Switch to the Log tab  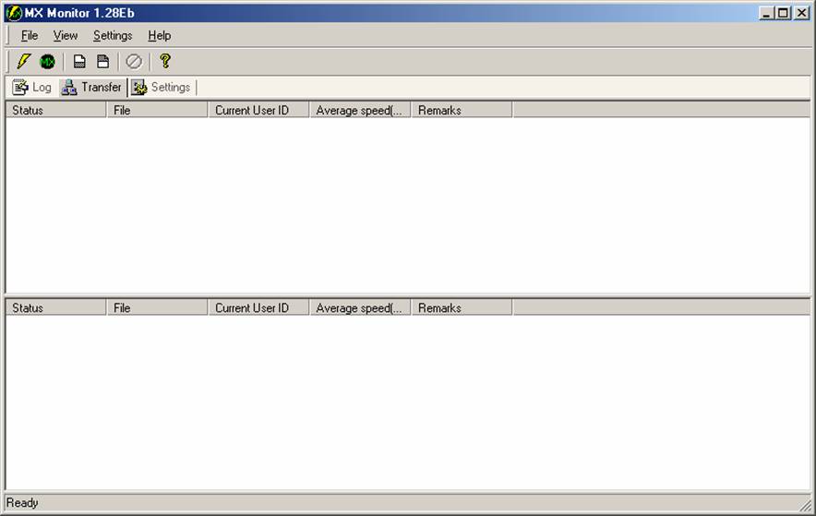tap(32, 88)
